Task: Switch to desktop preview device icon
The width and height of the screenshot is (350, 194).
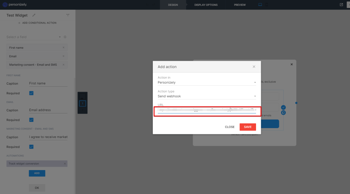Action: pos(260,5)
